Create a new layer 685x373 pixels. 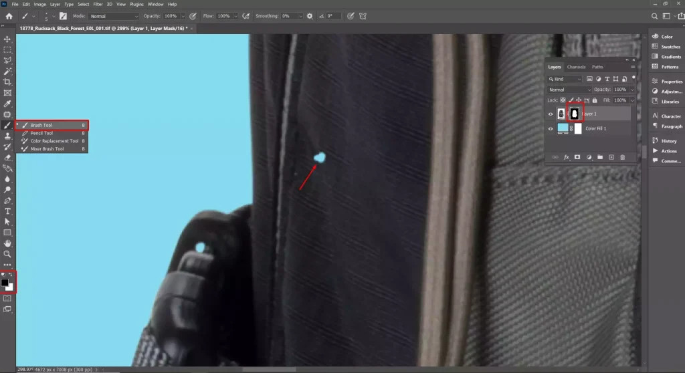[x=611, y=157]
